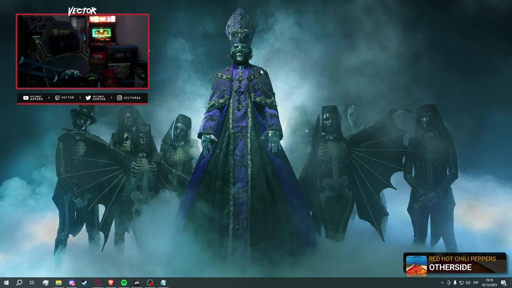This screenshot has height=288, width=512.
Task: Open the volume speaker control
Action: pyautogui.click(x=468, y=283)
